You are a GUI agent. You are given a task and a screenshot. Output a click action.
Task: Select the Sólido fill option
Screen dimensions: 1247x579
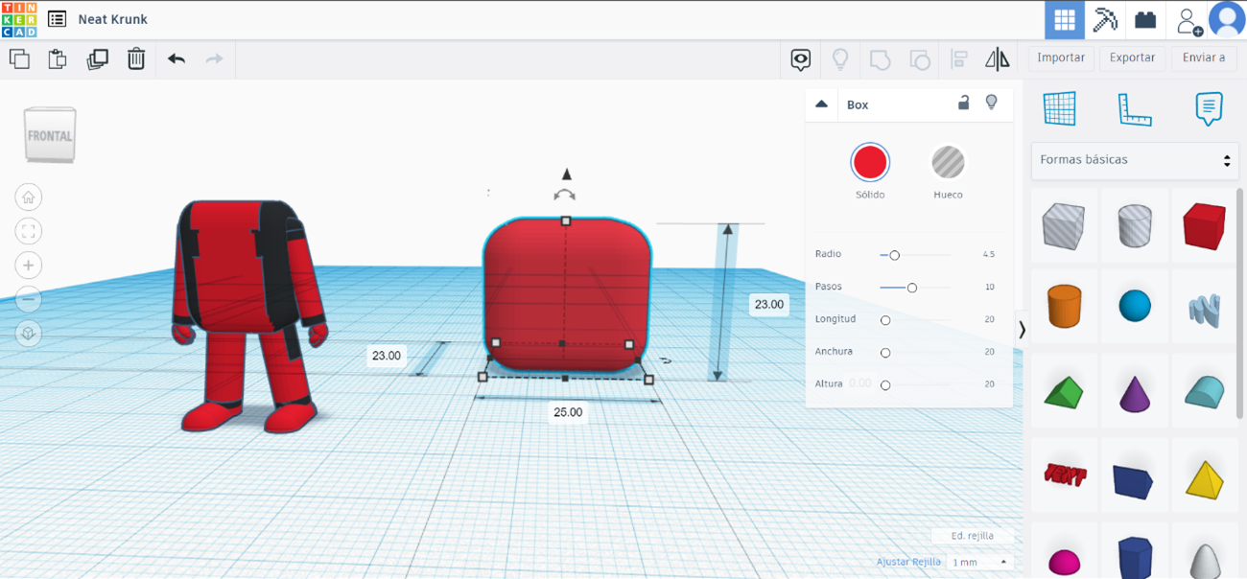[870, 163]
